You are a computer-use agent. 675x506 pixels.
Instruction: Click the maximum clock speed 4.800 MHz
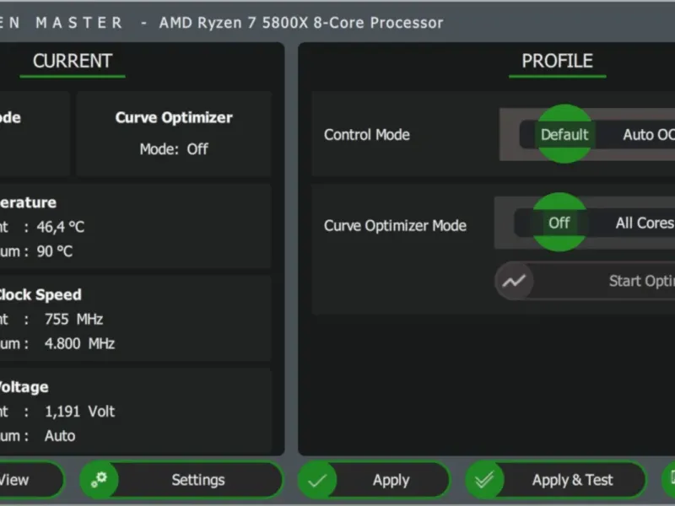pyautogui.click(x=79, y=344)
